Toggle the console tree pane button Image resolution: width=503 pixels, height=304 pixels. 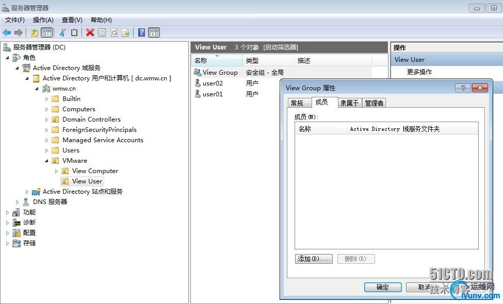[x=47, y=32]
